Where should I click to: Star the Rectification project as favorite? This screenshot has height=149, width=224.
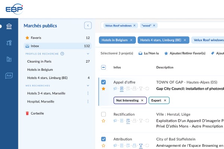click(103, 121)
